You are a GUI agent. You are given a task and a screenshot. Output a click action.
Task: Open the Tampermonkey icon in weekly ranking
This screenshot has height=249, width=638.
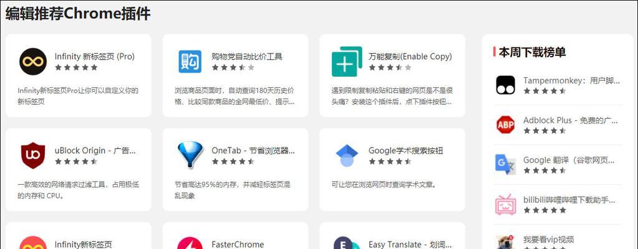[x=505, y=85]
